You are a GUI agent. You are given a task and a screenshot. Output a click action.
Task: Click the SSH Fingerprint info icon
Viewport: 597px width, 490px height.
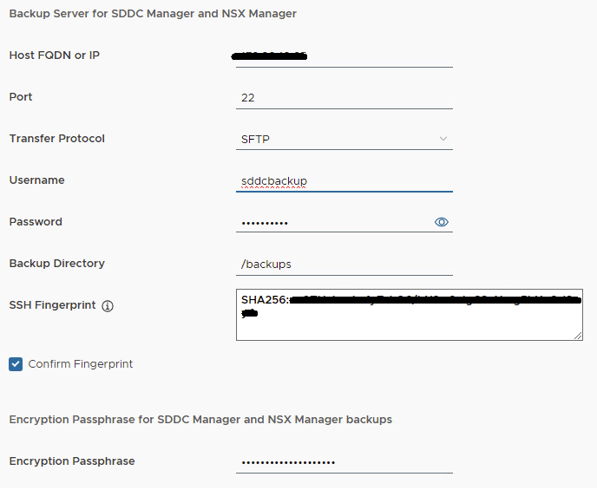pos(108,306)
